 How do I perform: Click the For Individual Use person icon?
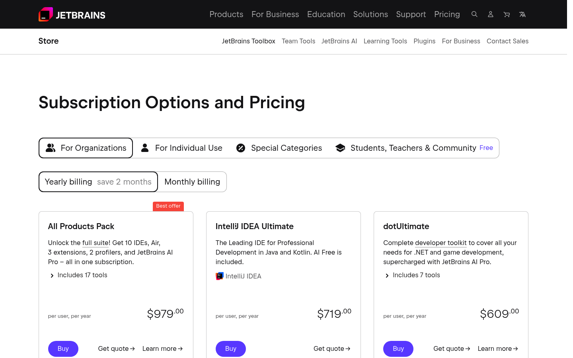(145, 148)
